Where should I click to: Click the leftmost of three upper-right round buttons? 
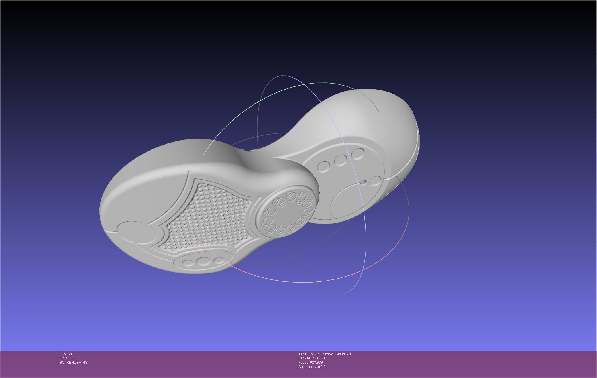[x=323, y=166]
